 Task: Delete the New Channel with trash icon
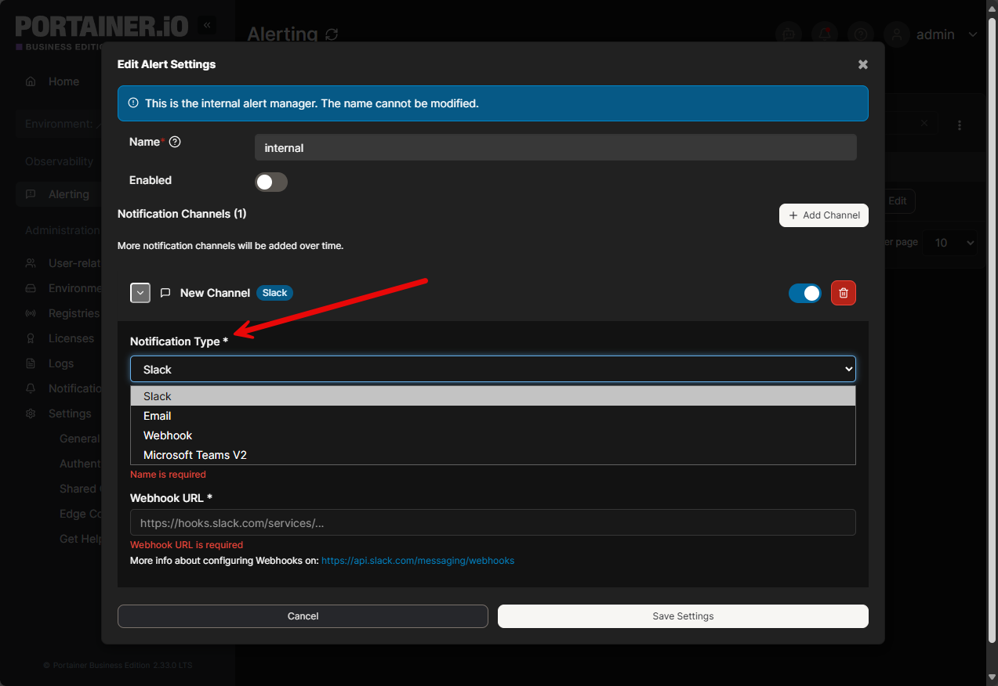844,293
